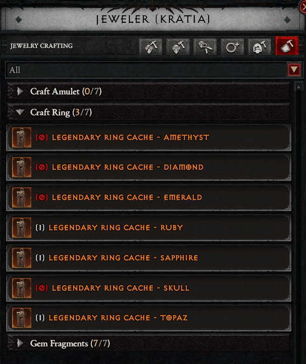Select Legendary Ring Cache - Diamond recipe
Viewport: 306px width, 364px height.
149,167
